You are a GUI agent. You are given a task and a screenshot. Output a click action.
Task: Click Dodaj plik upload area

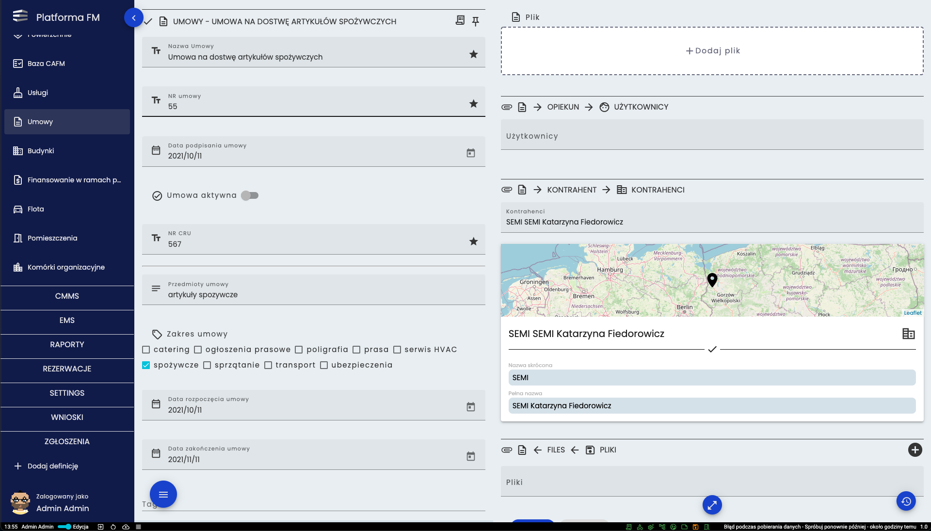point(712,51)
